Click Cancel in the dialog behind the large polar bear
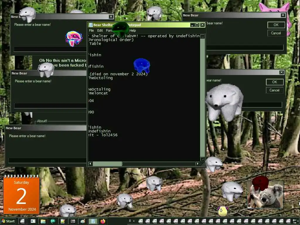This screenshot has width=300, height=225. coord(275,90)
